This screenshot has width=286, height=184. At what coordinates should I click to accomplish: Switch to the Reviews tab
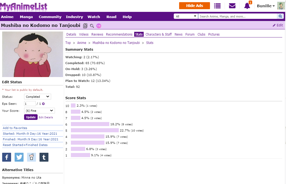[97, 34]
